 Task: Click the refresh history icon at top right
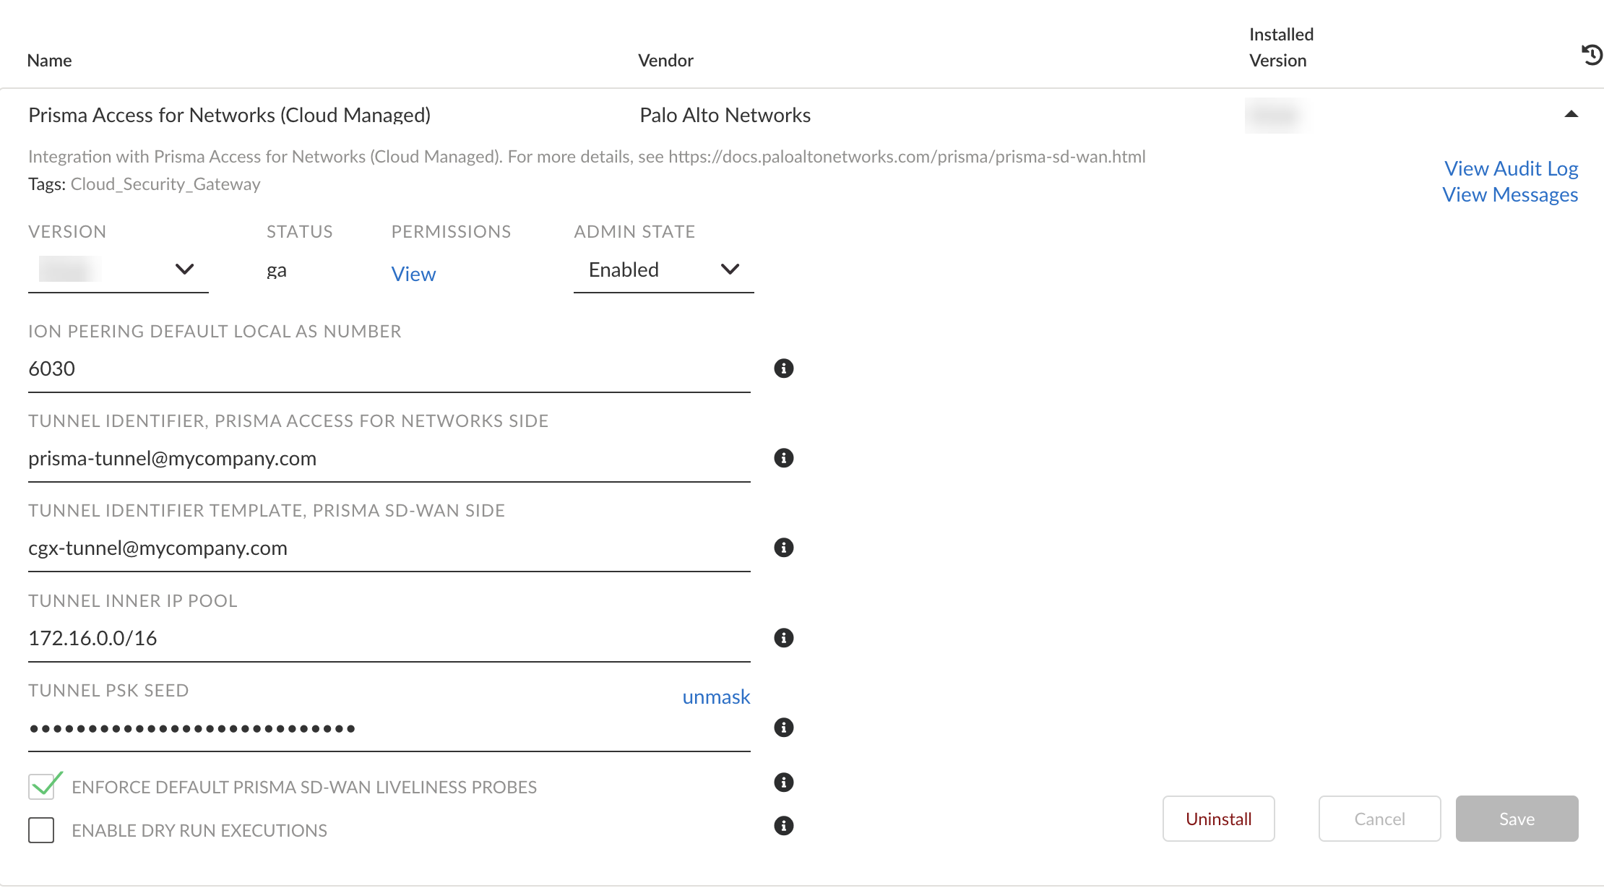1592,54
